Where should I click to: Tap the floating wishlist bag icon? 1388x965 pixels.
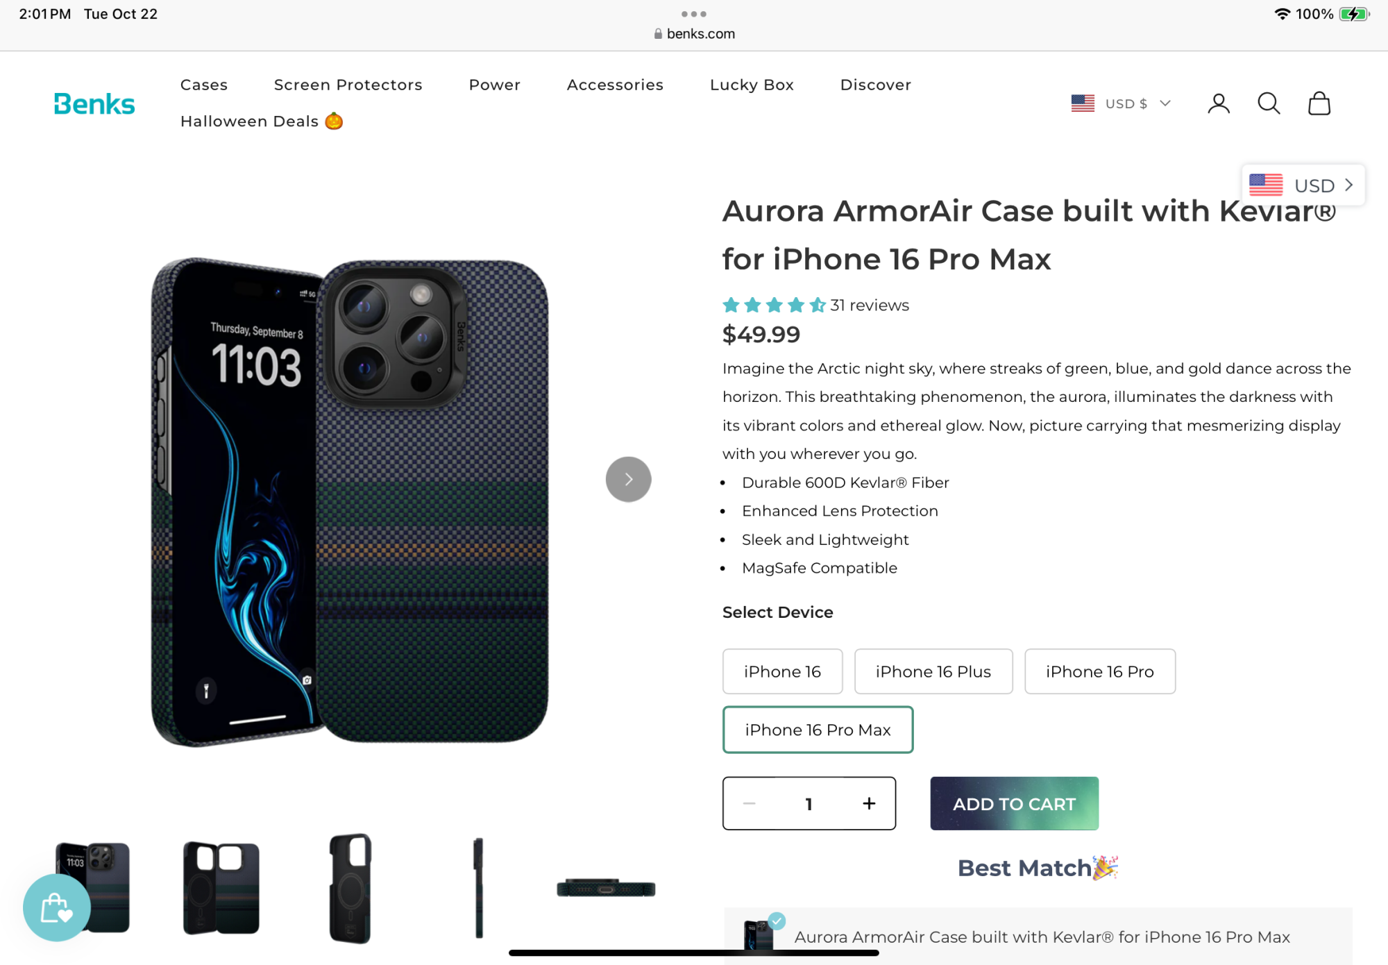(x=57, y=907)
